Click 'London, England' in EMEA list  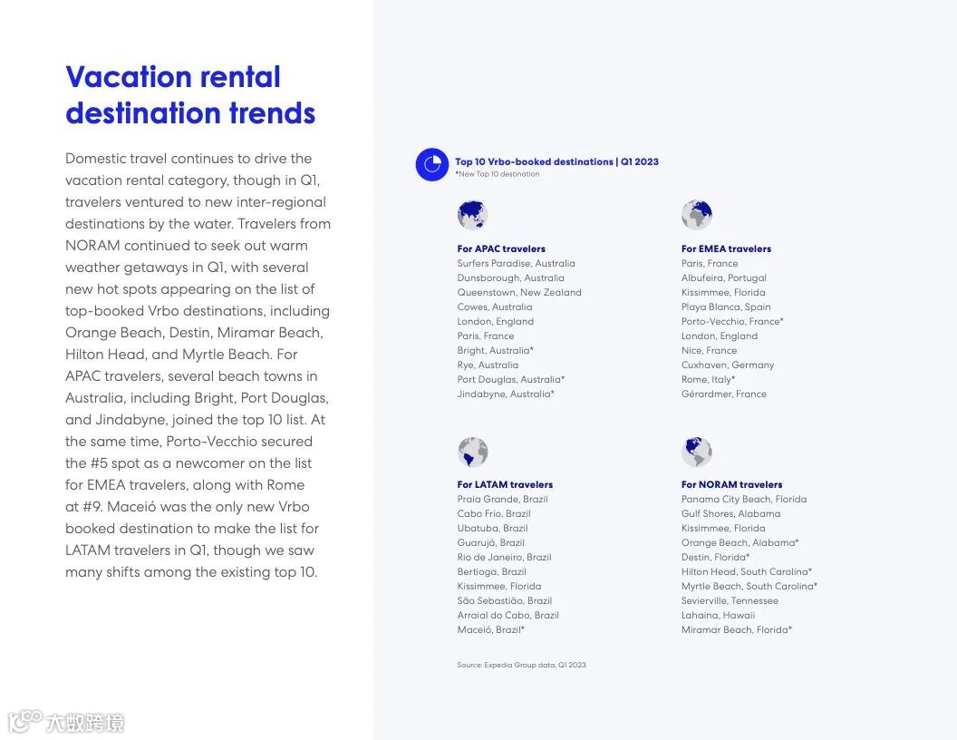pyautogui.click(x=719, y=336)
